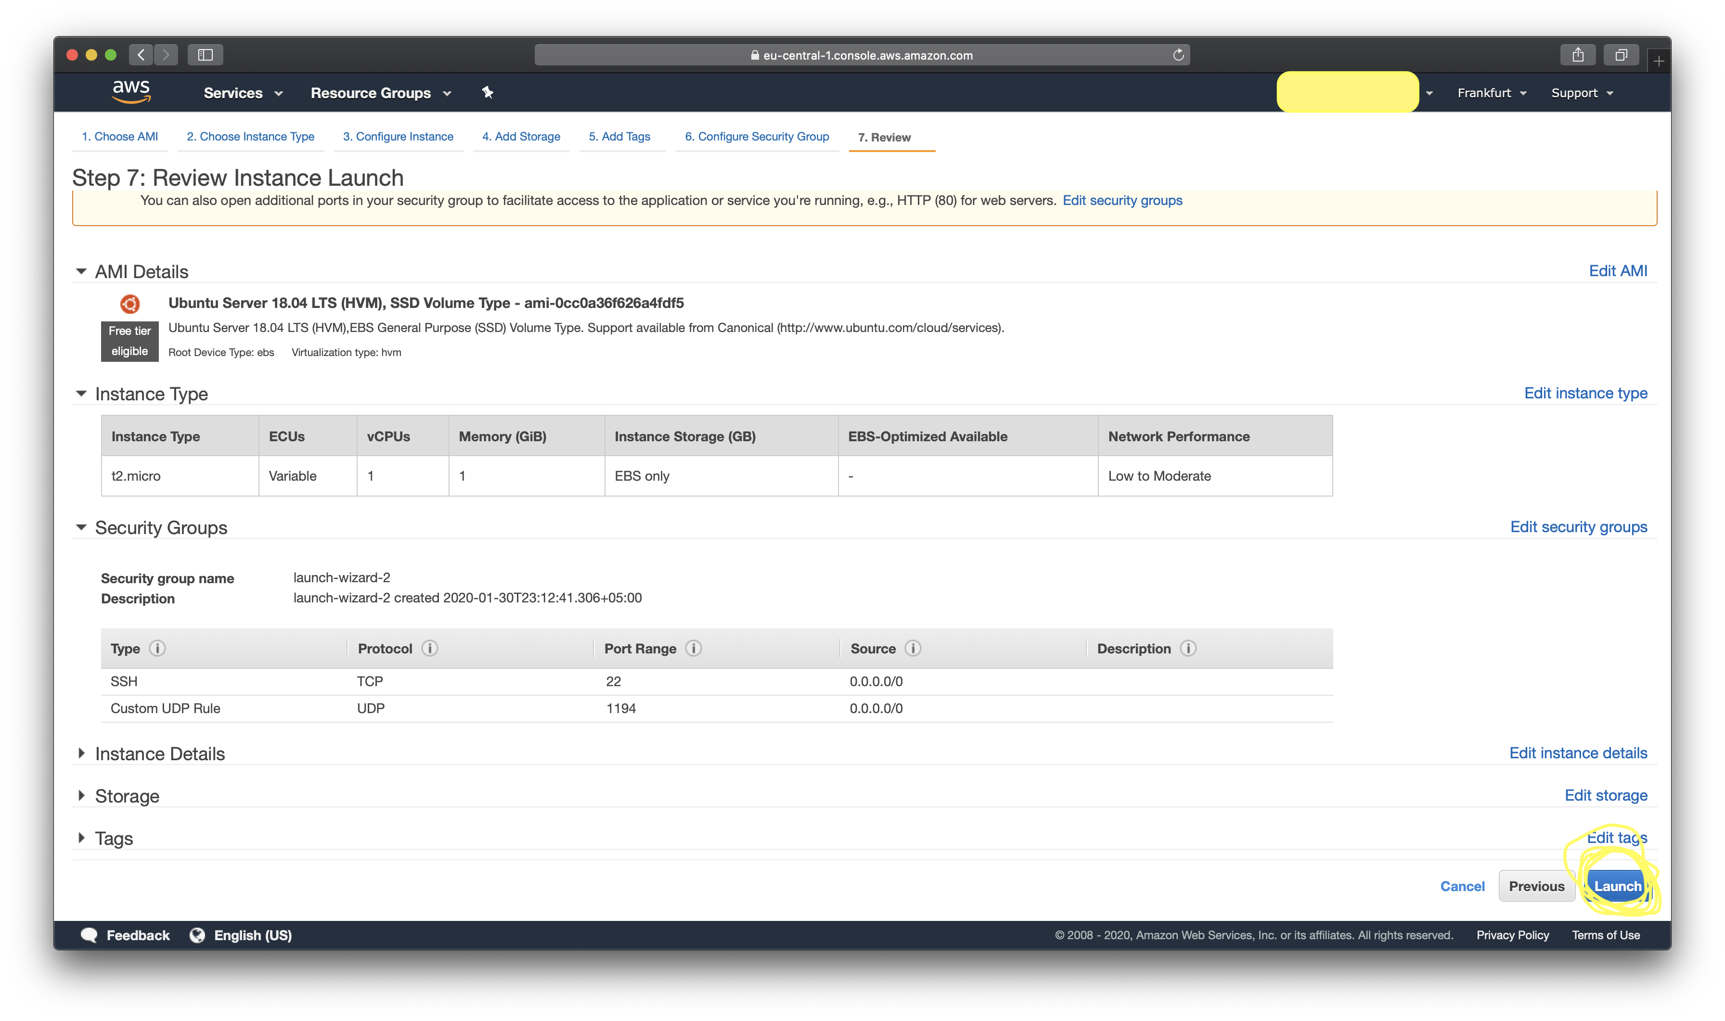Click the launch-wizard-2 security group name
The width and height of the screenshot is (1725, 1021).
[341, 577]
